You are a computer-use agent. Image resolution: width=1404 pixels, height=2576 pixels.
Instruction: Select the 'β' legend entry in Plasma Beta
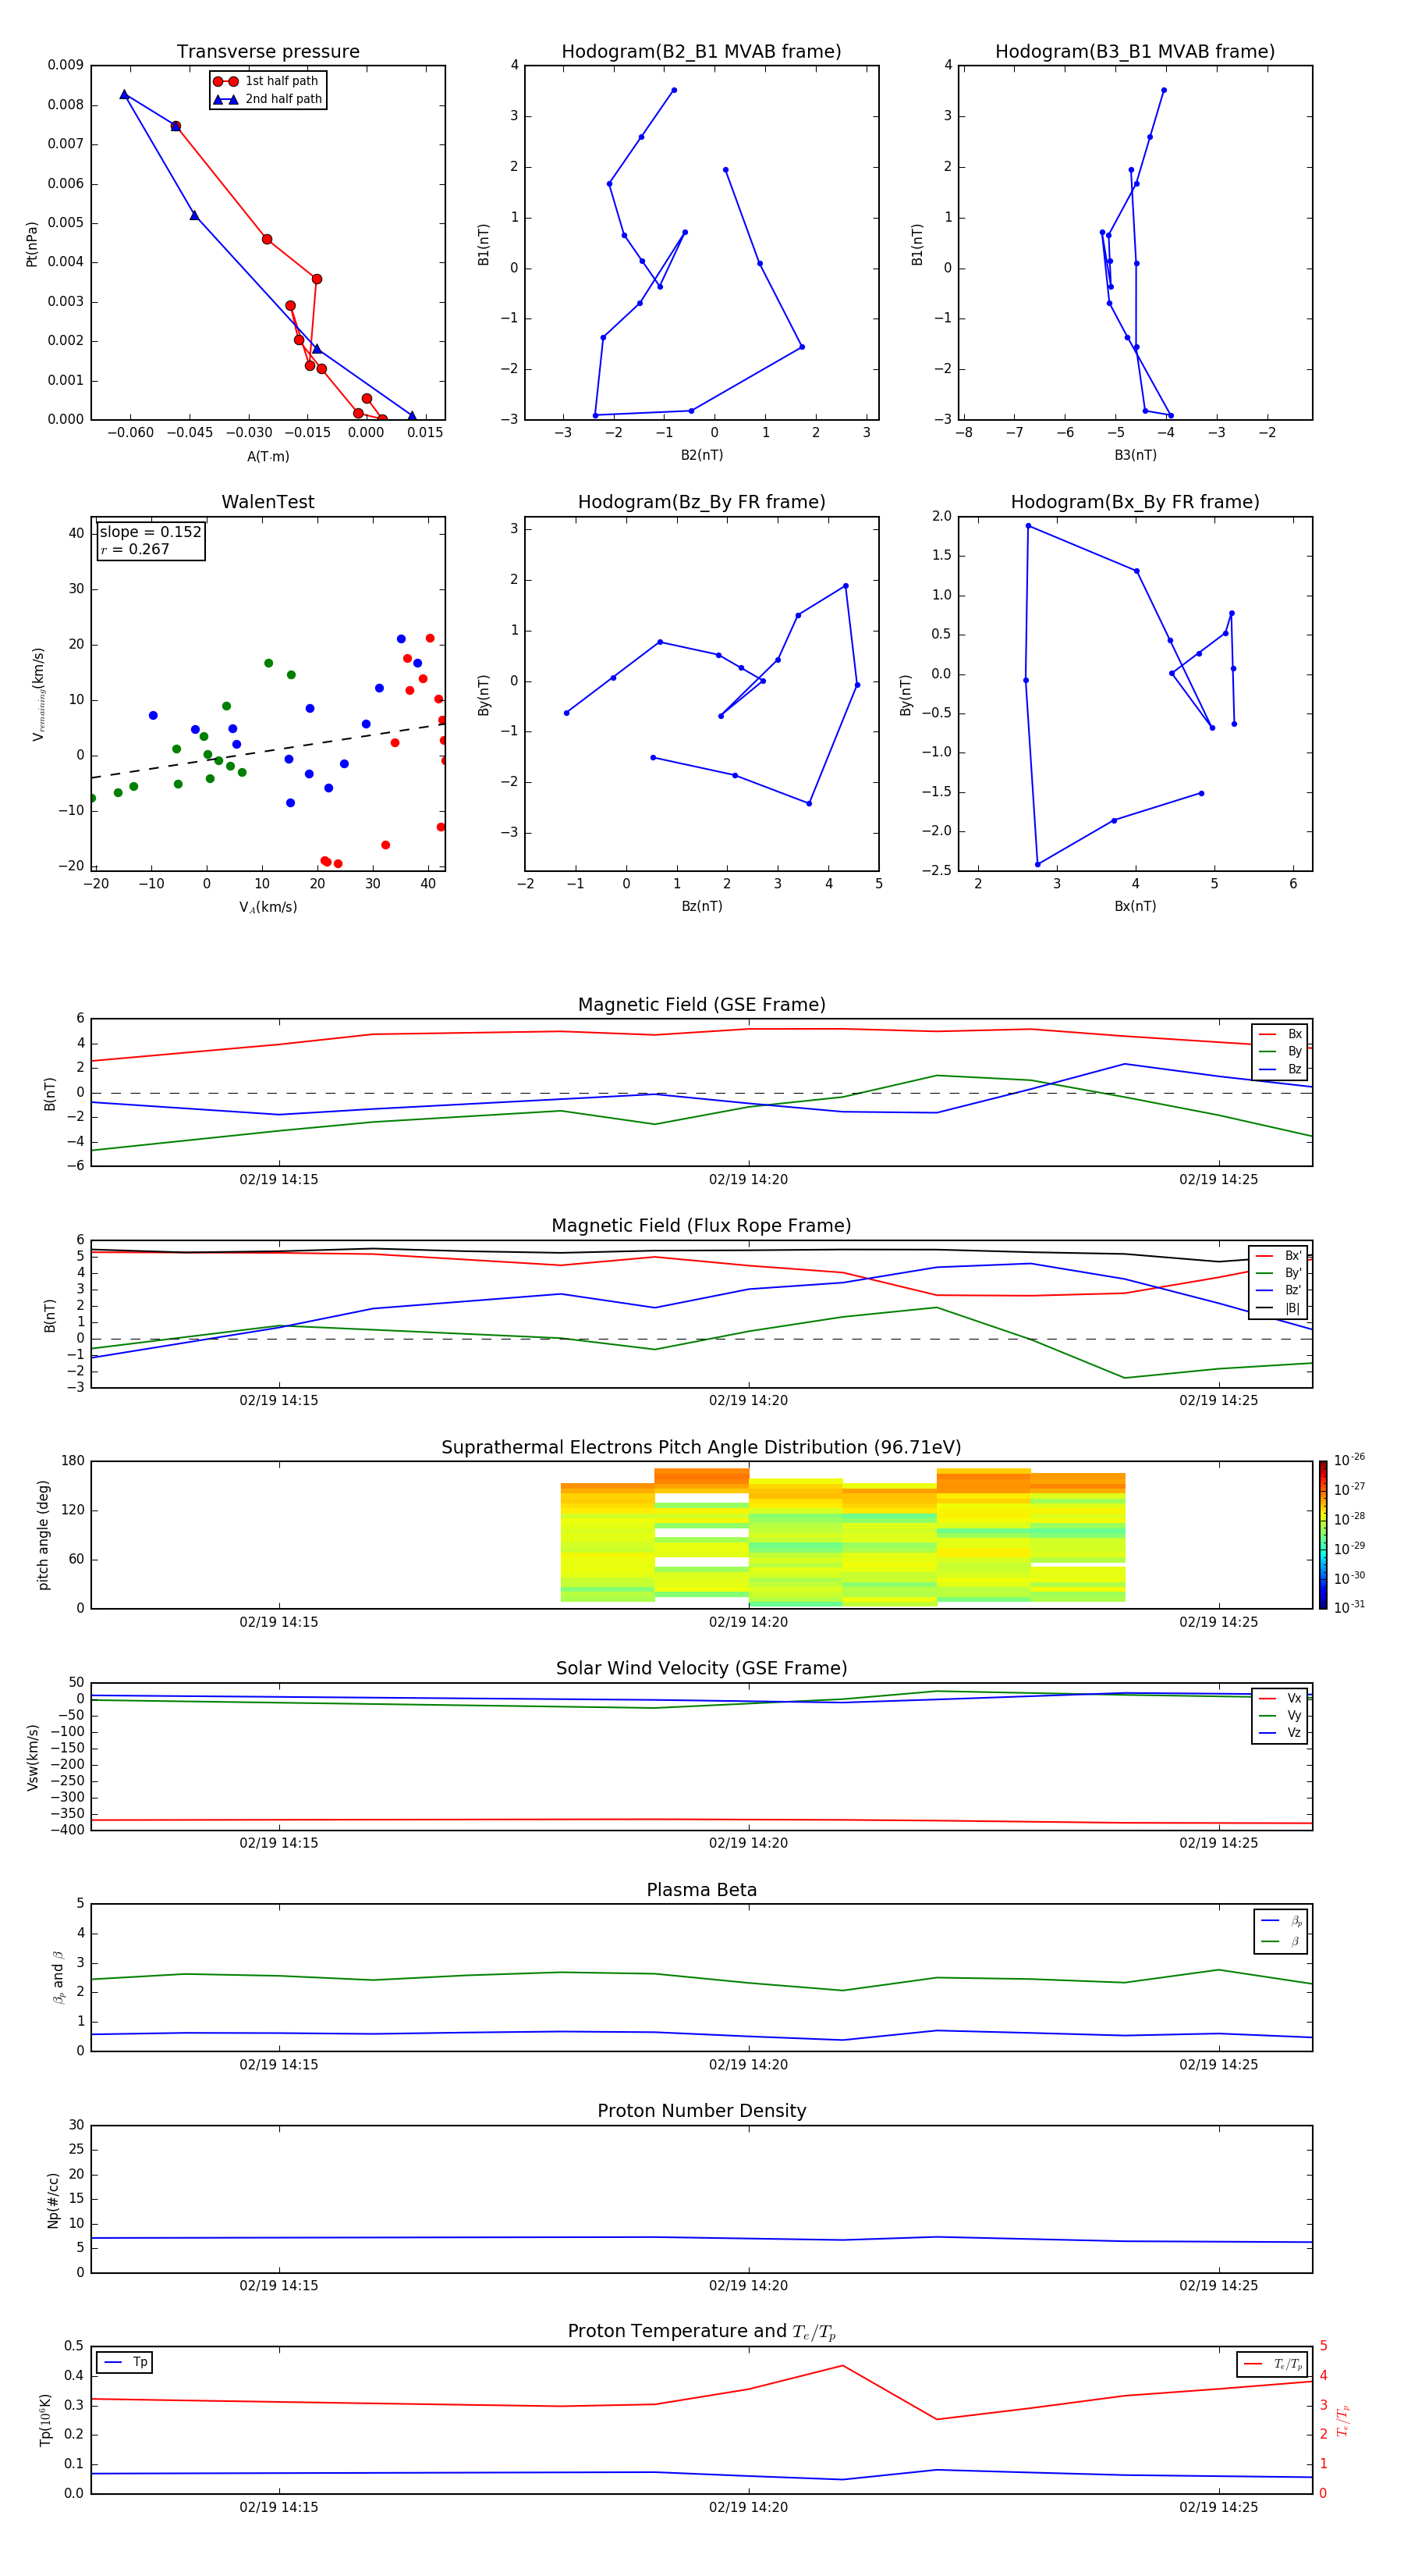pos(1281,1941)
